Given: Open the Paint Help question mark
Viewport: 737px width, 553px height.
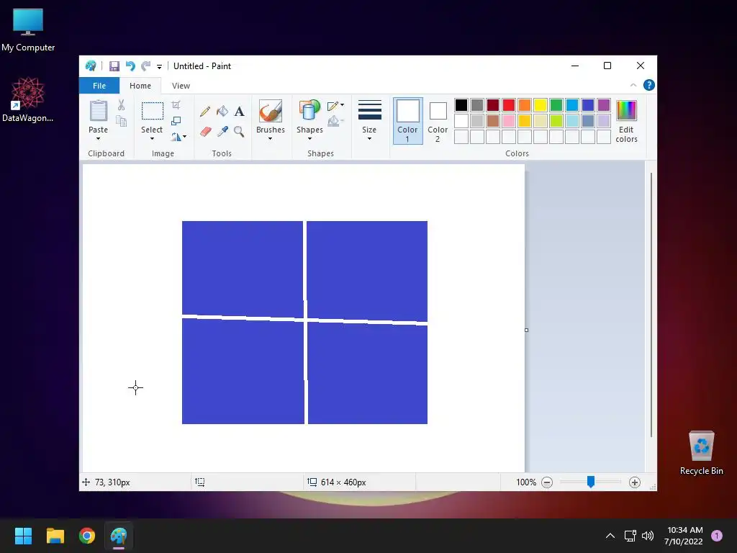Looking at the screenshot, I should 648,85.
